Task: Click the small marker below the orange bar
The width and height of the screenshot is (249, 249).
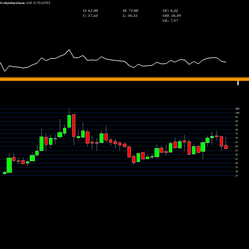Action: (x=238, y=83)
